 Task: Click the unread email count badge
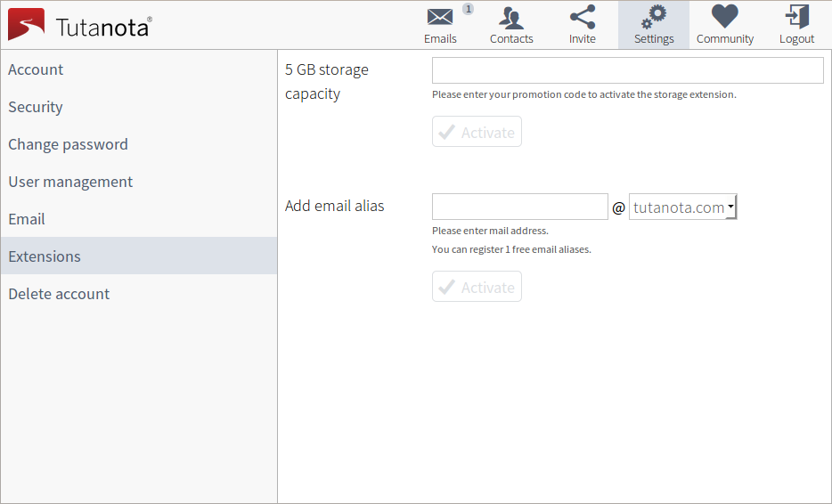pyautogui.click(x=468, y=9)
